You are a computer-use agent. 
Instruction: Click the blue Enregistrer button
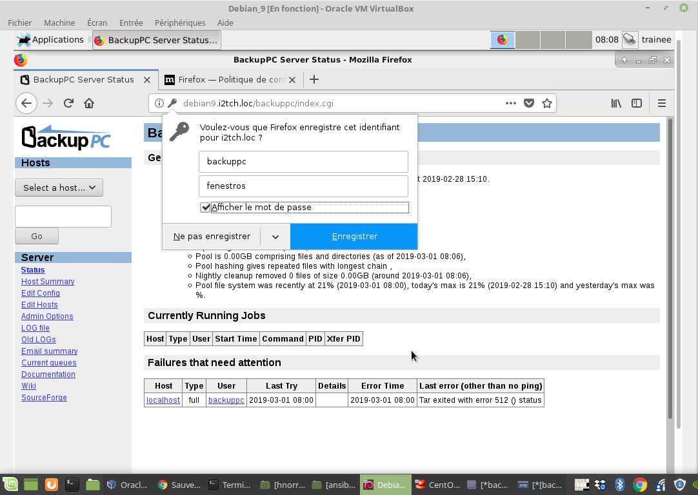click(354, 237)
